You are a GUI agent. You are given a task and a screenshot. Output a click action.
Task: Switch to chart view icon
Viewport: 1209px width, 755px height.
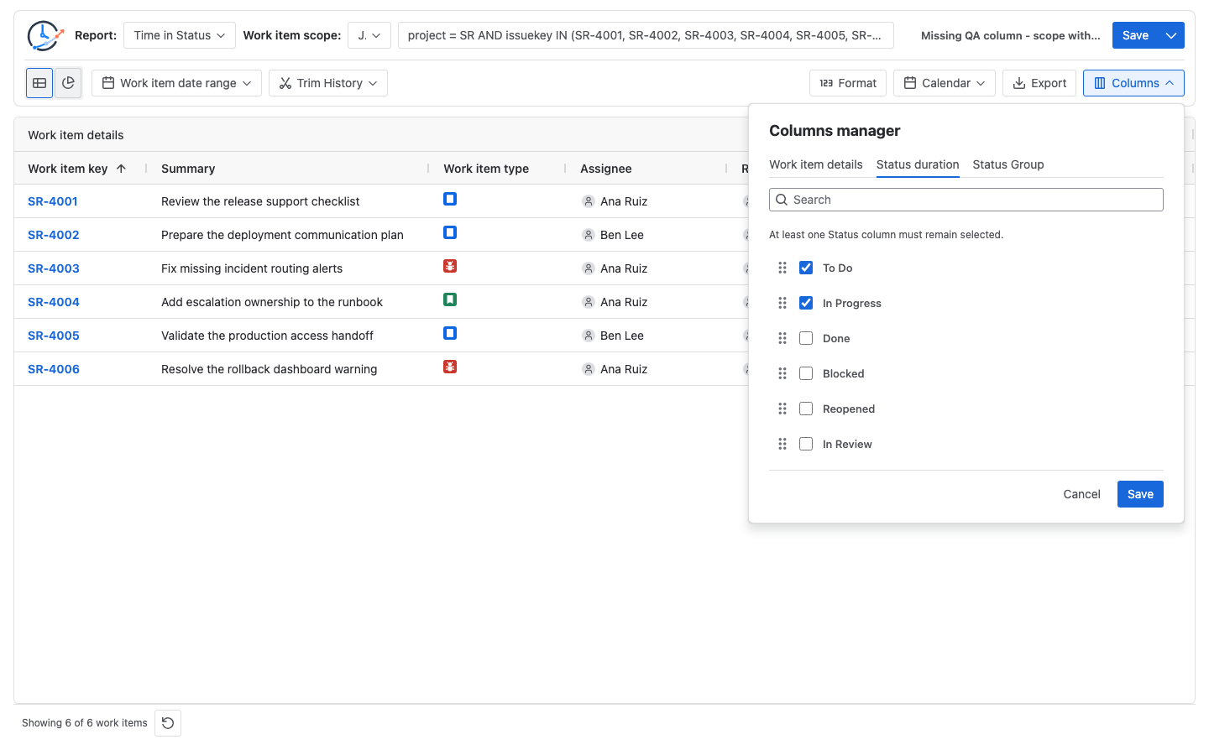pyautogui.click(x=68, y=83)
